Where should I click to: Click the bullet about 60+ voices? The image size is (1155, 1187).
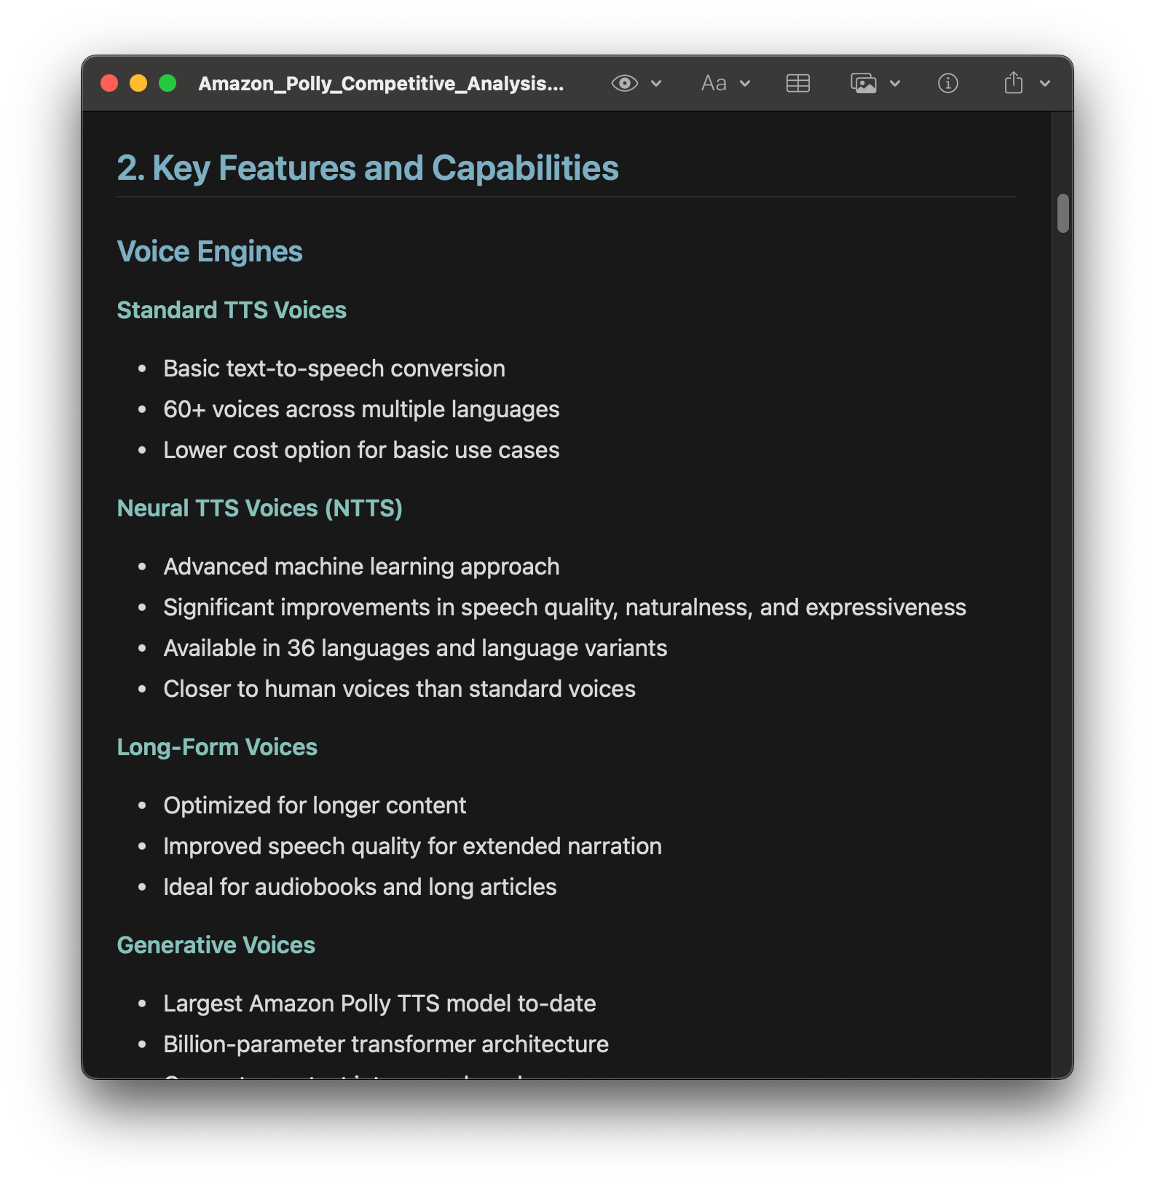pyautogui.click(x=361, y=409)
